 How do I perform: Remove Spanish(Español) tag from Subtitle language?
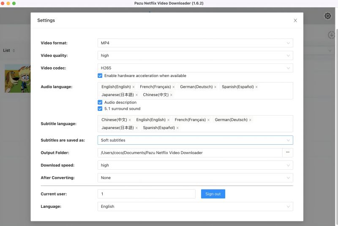[x=177, y=128]
